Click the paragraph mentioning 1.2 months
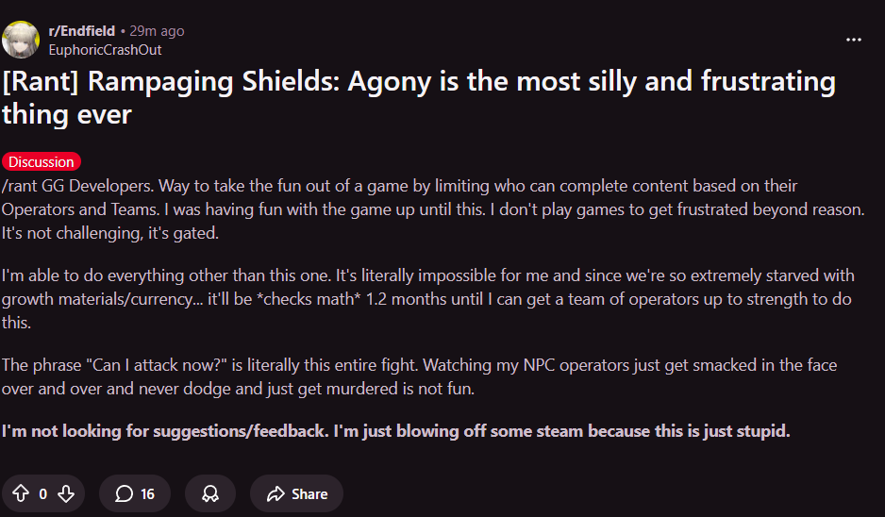This screenshot has height=517, width=885. click(427, 299)
